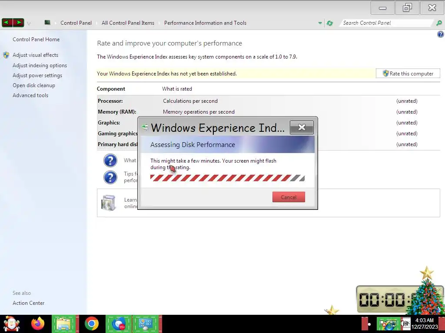Open Action Center under See also

click(x=28, y=303)
